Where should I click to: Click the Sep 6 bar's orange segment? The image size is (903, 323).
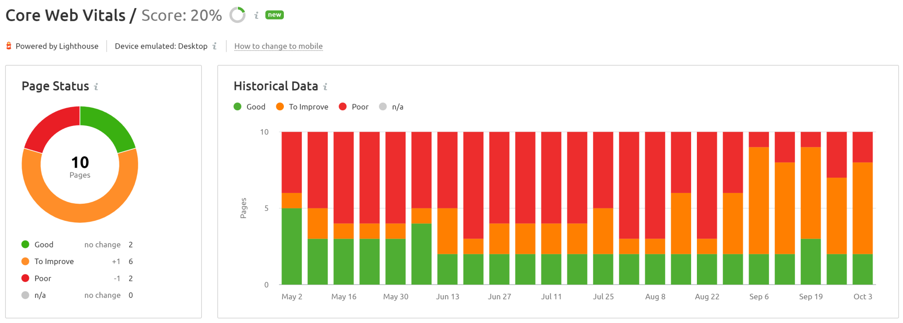coord(759,201)
